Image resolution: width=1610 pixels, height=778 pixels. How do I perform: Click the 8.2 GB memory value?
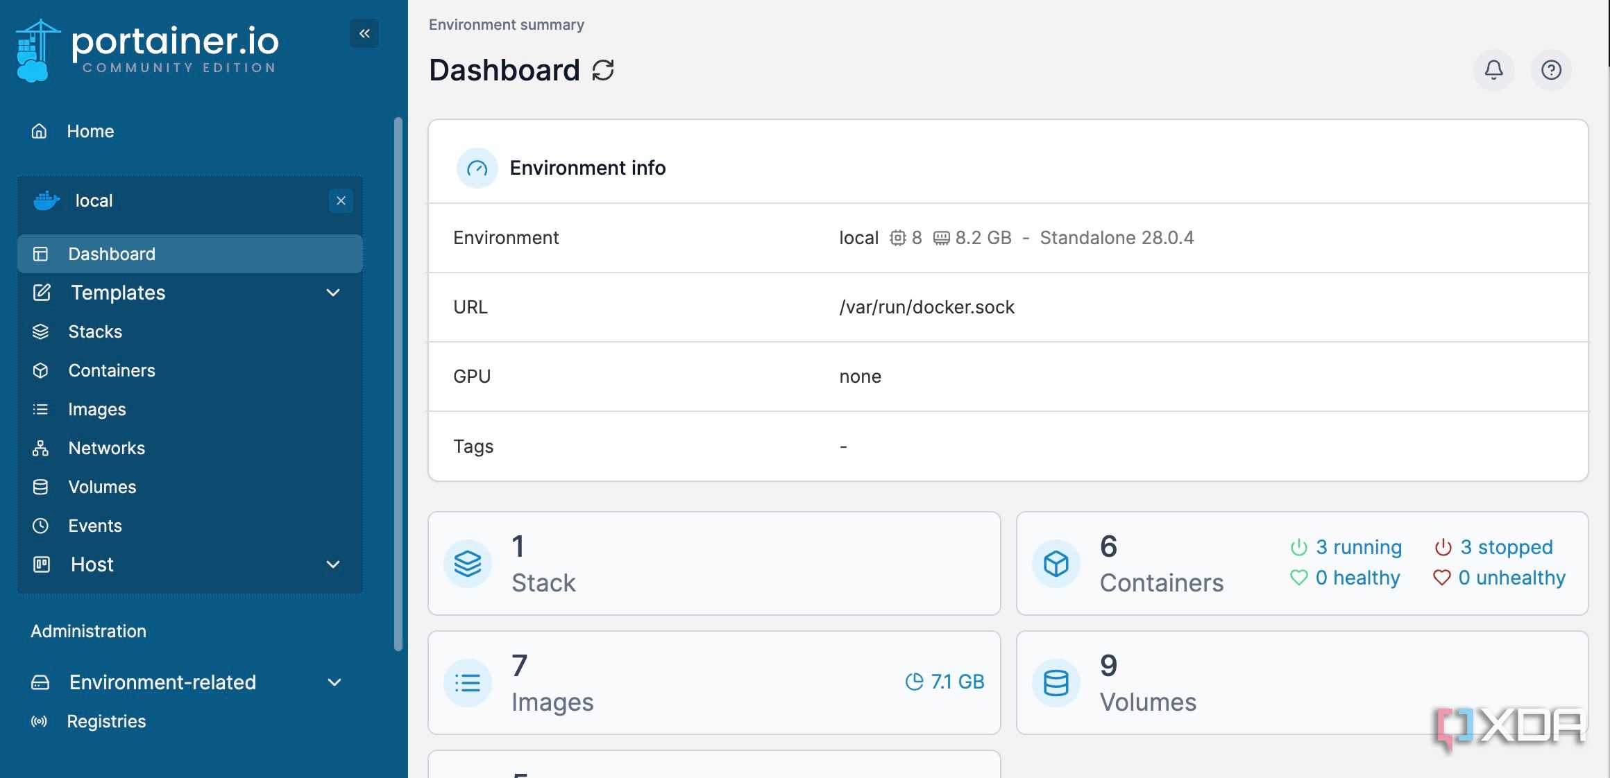(983, 238)
